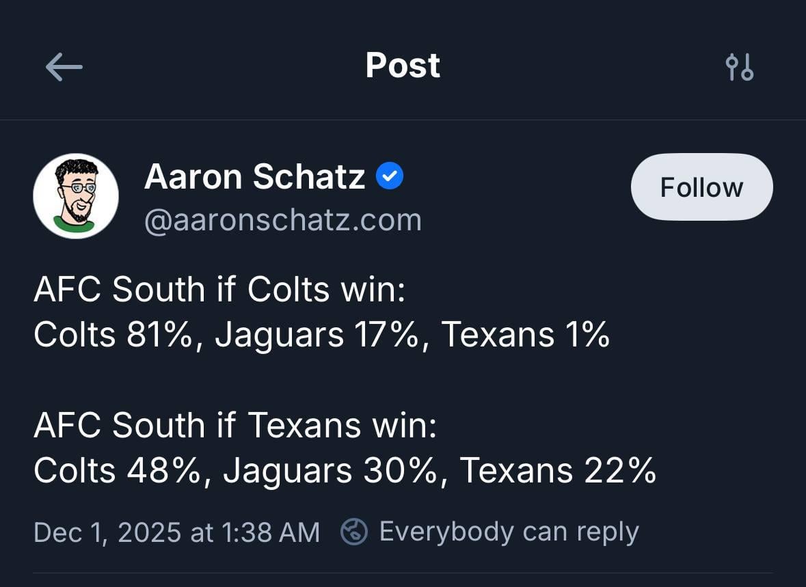Screen dimensions: 806x587
Task: Tap the "Texans 1%" text
Action: tap(525, 335)
